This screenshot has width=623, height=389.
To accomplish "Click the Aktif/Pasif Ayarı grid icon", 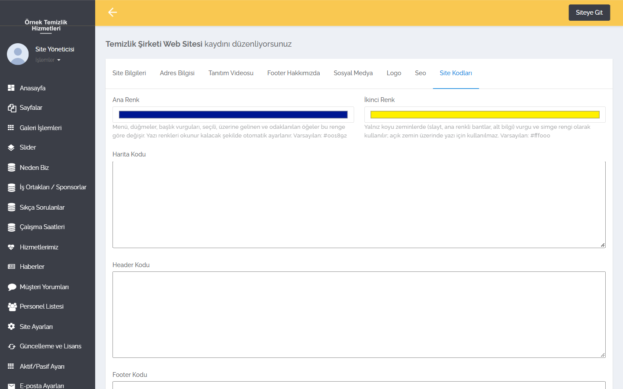I will click(11, 366).
